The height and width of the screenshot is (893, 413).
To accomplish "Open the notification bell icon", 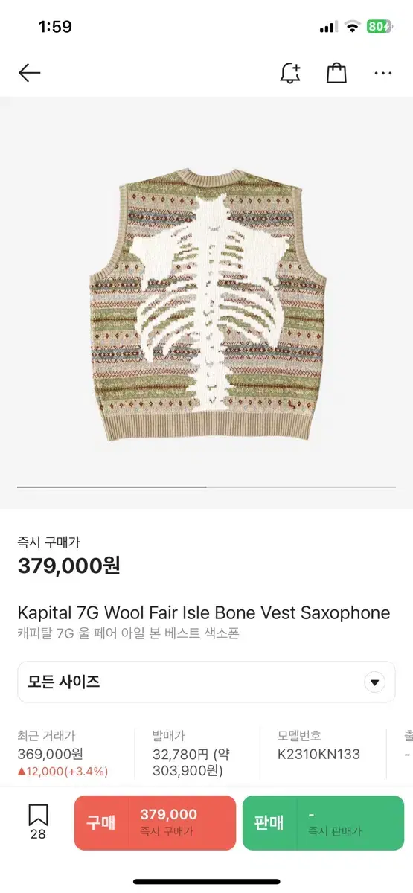I will click(x=289, y=73).
